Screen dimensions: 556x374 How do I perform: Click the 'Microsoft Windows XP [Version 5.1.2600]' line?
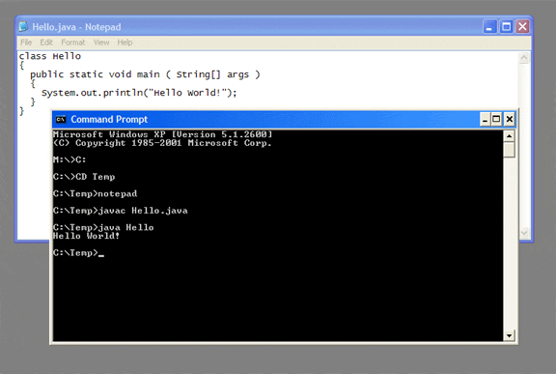click(163, 134)
